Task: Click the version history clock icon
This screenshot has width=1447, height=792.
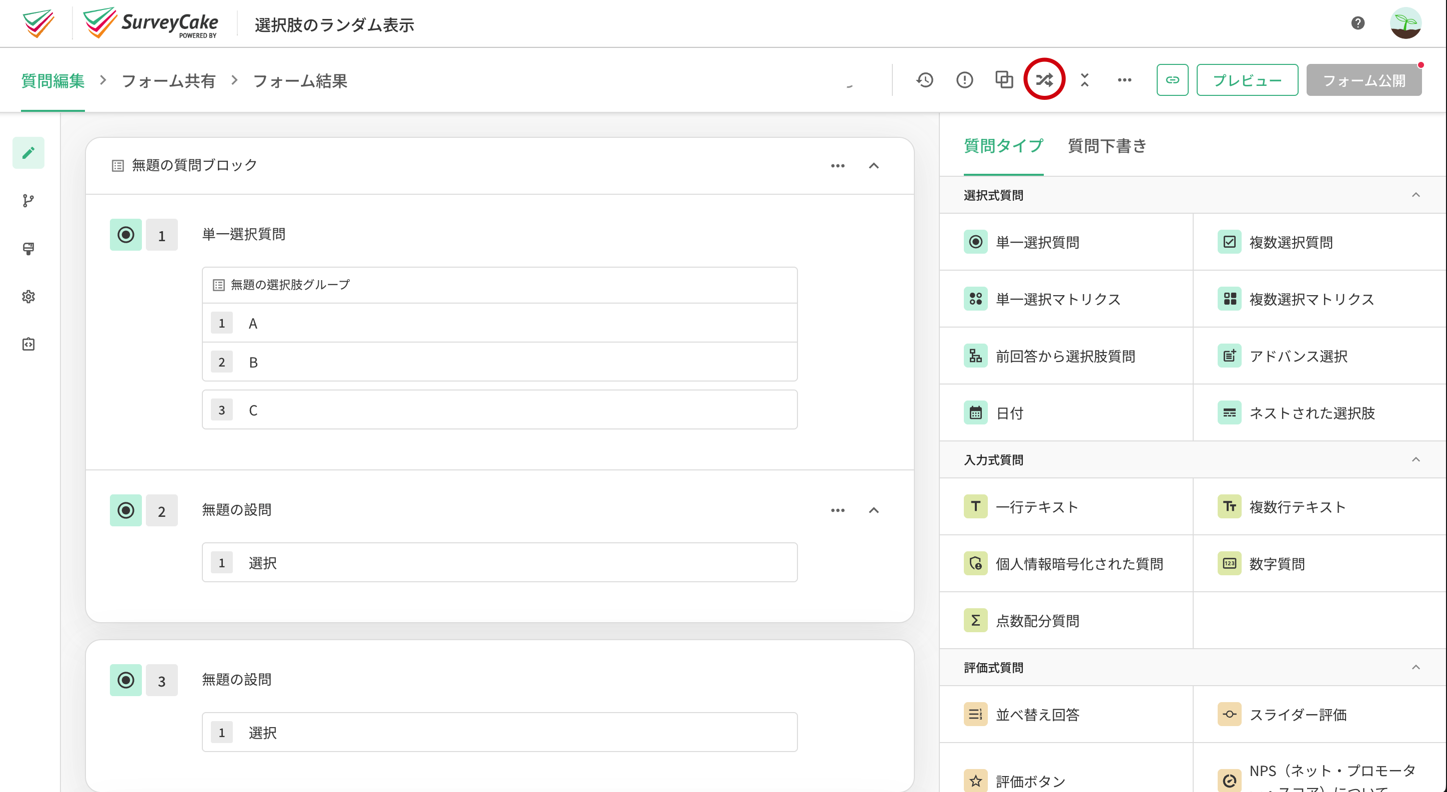Action: [924, 80]
